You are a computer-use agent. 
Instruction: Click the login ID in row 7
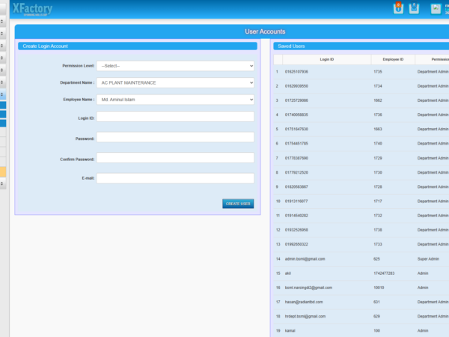pos(296,158)
